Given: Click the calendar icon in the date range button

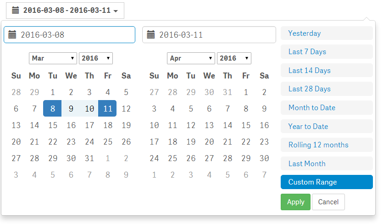Looking at the screenshot, I should tap(16, 10).
